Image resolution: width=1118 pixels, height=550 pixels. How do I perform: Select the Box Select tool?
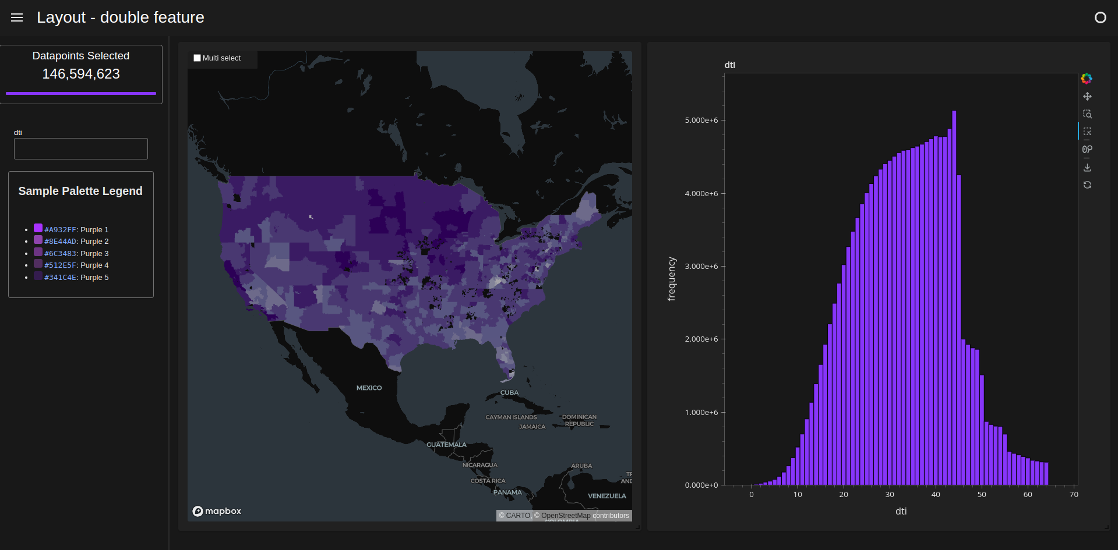pos(1087,132)
